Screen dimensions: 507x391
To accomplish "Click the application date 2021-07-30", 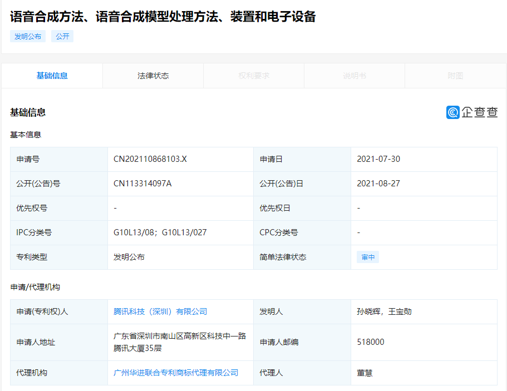I will 378,159.
